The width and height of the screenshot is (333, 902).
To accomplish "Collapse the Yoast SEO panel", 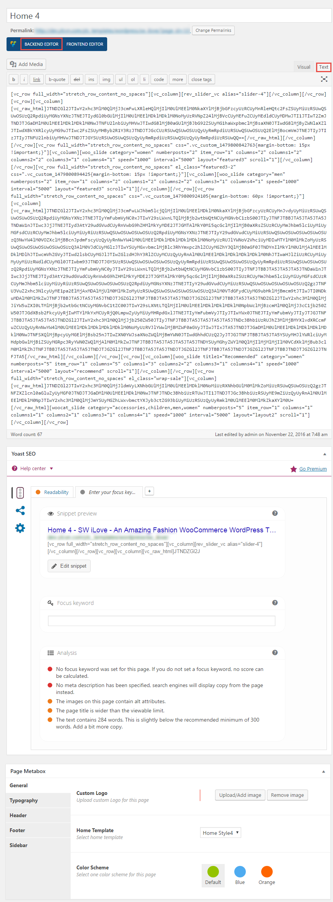I will pyautogui.click(x=325, y=454).
